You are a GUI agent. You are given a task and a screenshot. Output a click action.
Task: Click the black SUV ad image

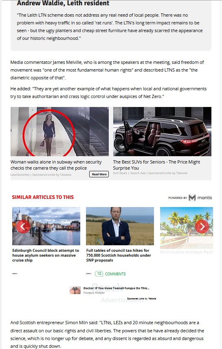(162, 131)
